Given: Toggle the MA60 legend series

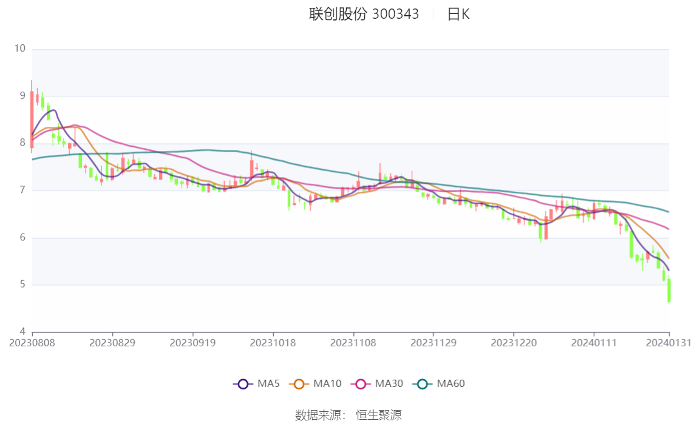Looking at the screenshot, I should coord(439,383).
